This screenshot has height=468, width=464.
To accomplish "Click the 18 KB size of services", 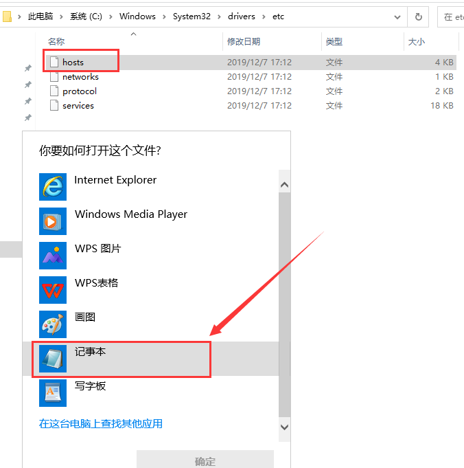I will point(442,105).
